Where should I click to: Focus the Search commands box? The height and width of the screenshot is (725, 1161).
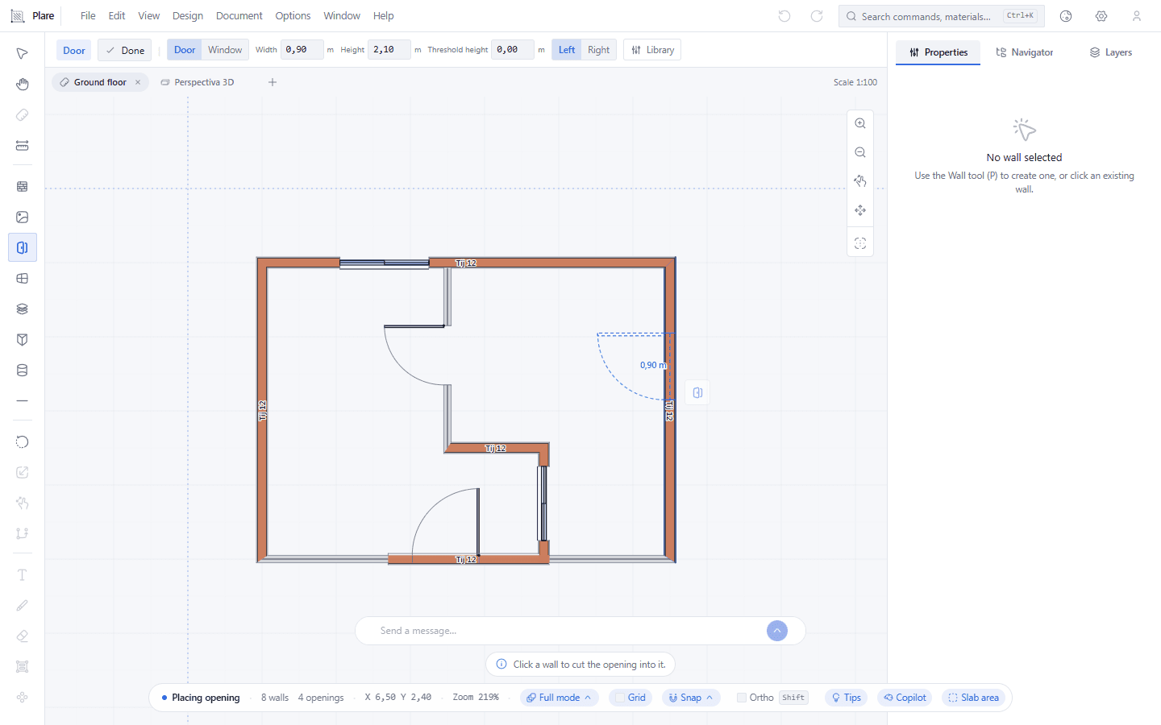point(942,16)
